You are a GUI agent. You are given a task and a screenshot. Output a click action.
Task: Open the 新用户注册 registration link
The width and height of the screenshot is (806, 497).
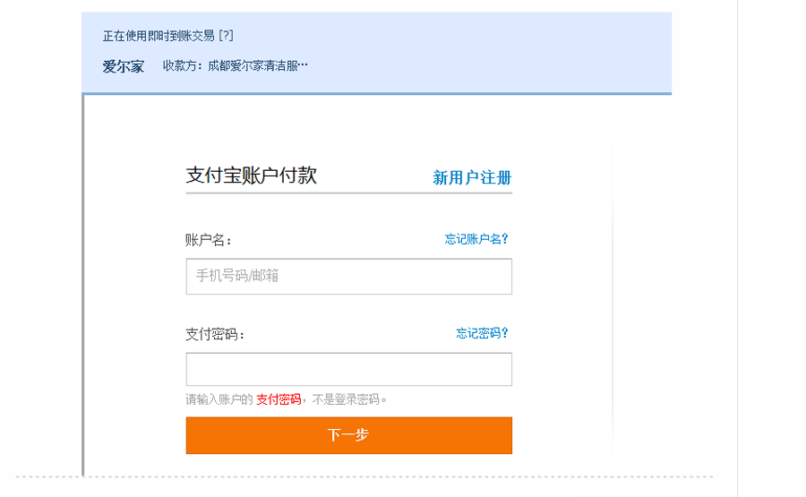[x=472, y=178]
